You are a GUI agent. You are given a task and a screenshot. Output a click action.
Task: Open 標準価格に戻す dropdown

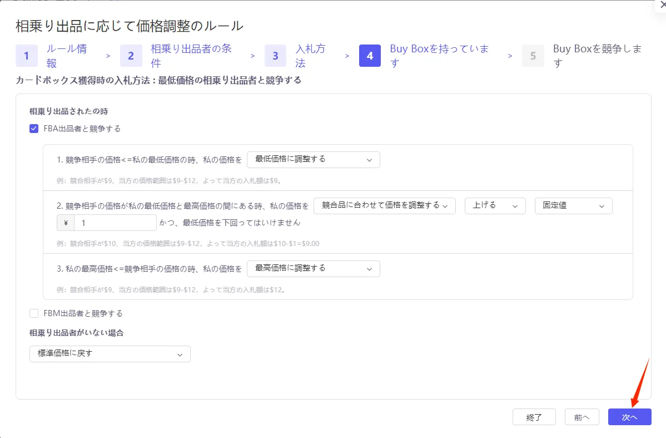click(x=110, y=354)
